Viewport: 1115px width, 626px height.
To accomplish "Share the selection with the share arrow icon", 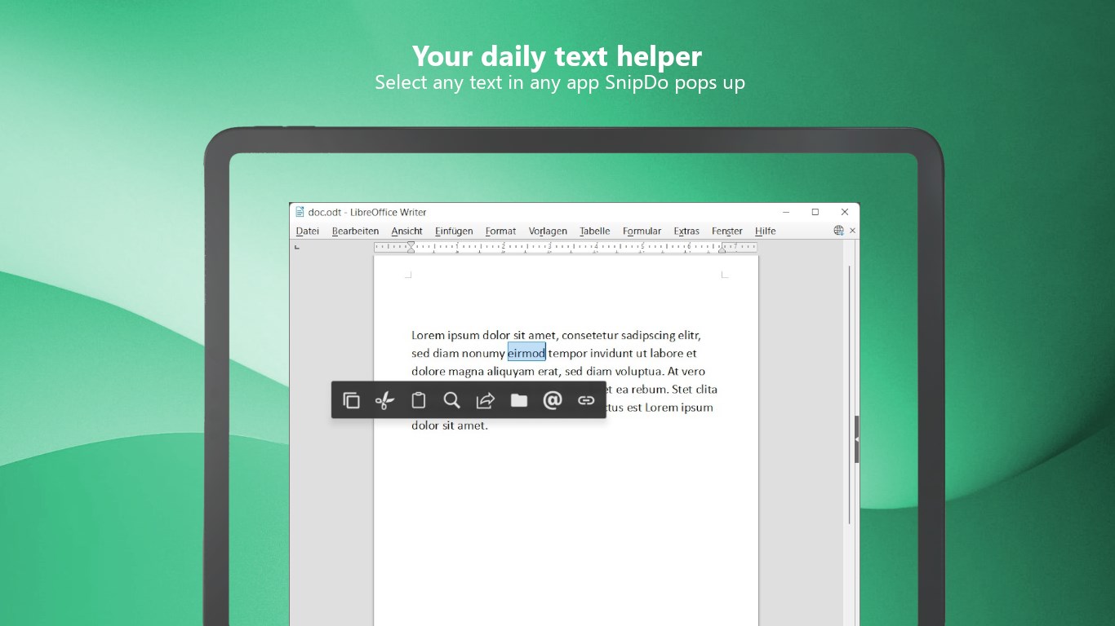I will tap(485, 400).
